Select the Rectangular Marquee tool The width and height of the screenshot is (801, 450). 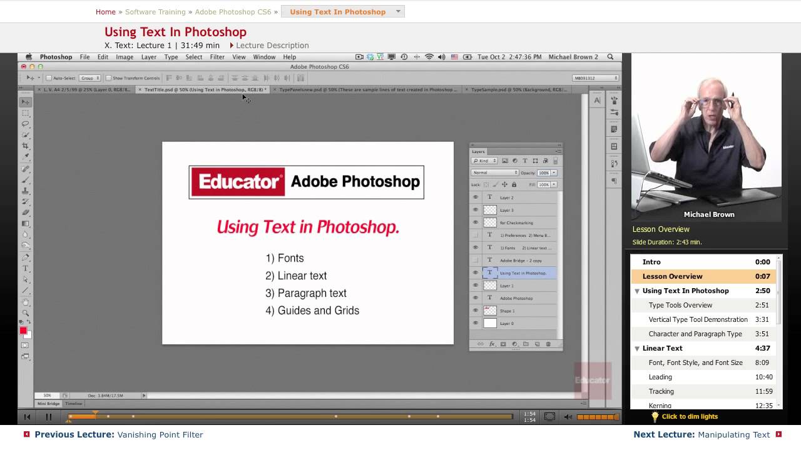tap(26, 113)
